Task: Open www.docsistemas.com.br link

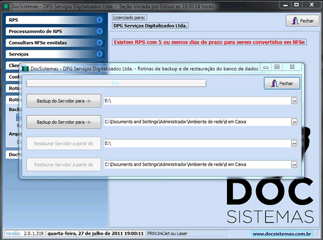Action: [282, 234]
